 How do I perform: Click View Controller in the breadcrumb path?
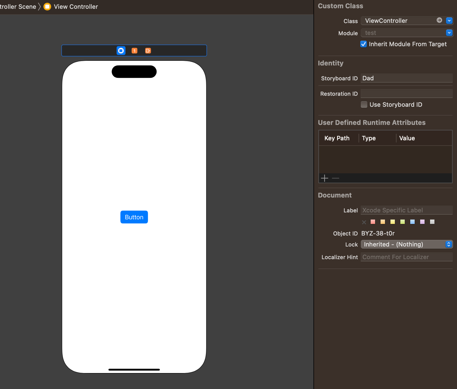point(76,7)
